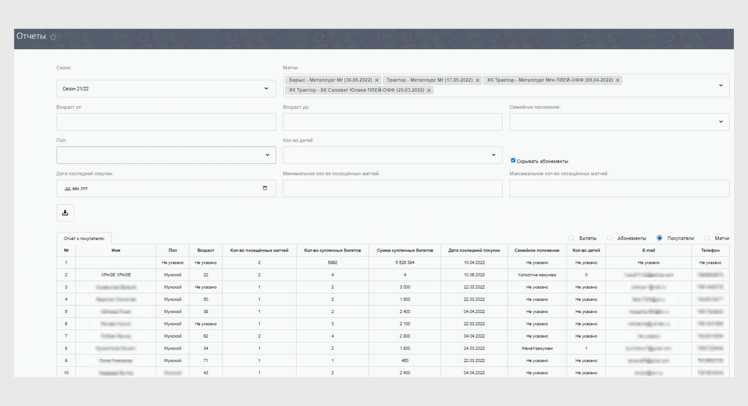Click the Телефон column header

click(x=710, y=250)
